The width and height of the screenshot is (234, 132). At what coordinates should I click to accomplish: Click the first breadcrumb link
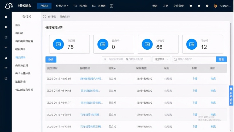coord(52,16)
